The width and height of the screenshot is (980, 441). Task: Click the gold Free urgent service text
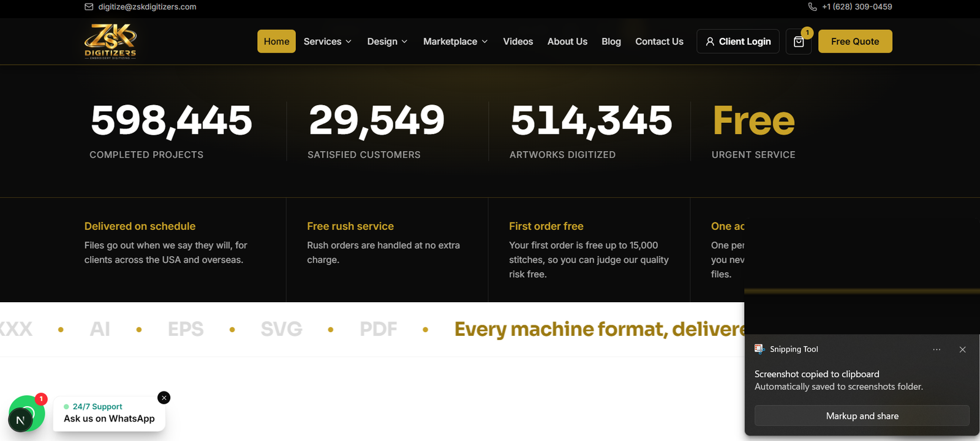tap(754, 120)
